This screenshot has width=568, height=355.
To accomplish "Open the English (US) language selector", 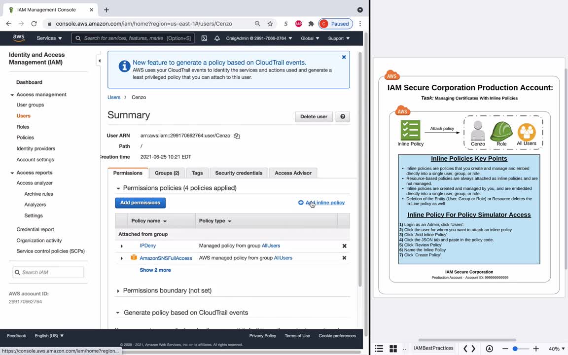I will click(x=49, y=336).
